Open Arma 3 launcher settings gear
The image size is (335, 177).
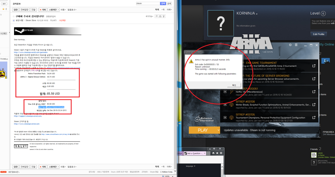(290, 45)
